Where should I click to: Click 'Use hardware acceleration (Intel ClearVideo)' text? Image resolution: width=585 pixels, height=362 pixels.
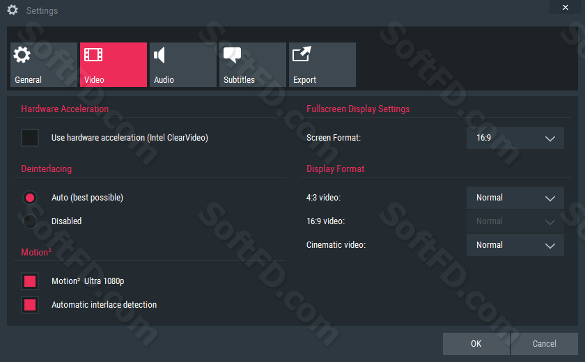tap(130, 138)
